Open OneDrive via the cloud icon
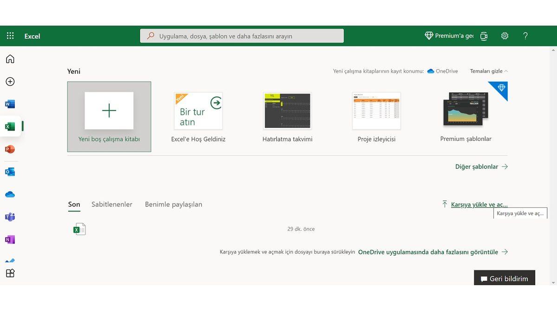This screenshot has height=313, width=557. (x=10, y=194)
